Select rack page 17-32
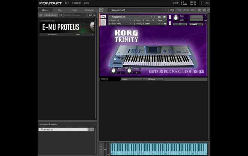This screenshot has height=156, width=248. tap(179, 10)
